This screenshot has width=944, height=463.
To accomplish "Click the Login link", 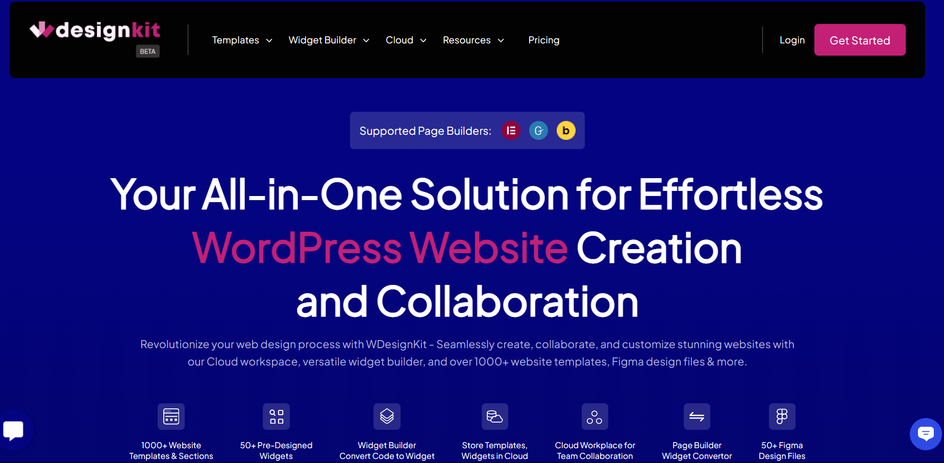I will pos(792,40).
